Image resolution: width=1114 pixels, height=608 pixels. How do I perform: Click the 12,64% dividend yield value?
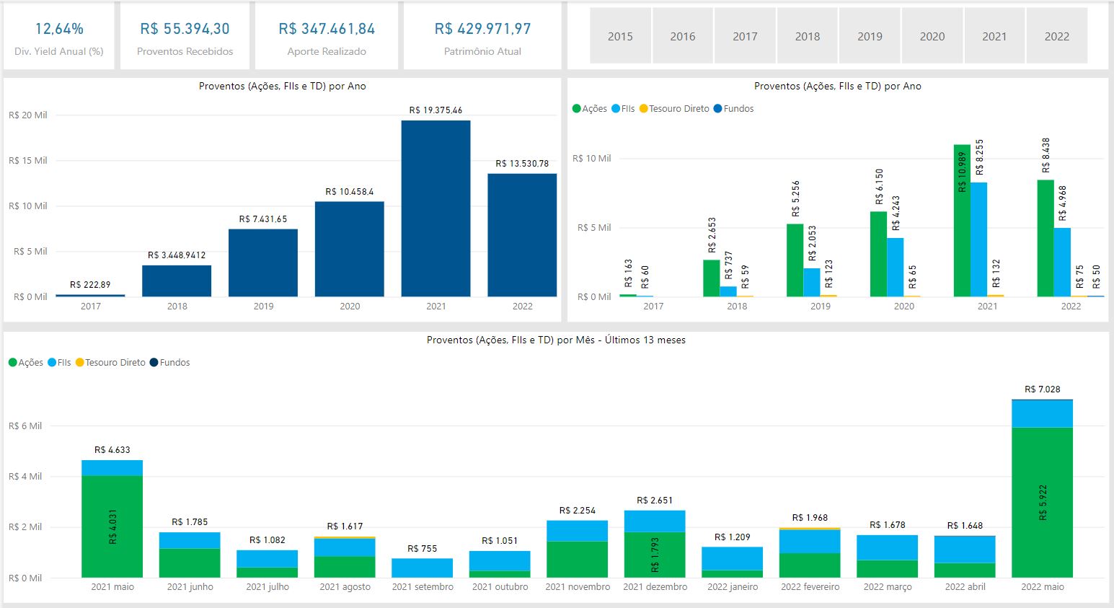coord(59,29)
